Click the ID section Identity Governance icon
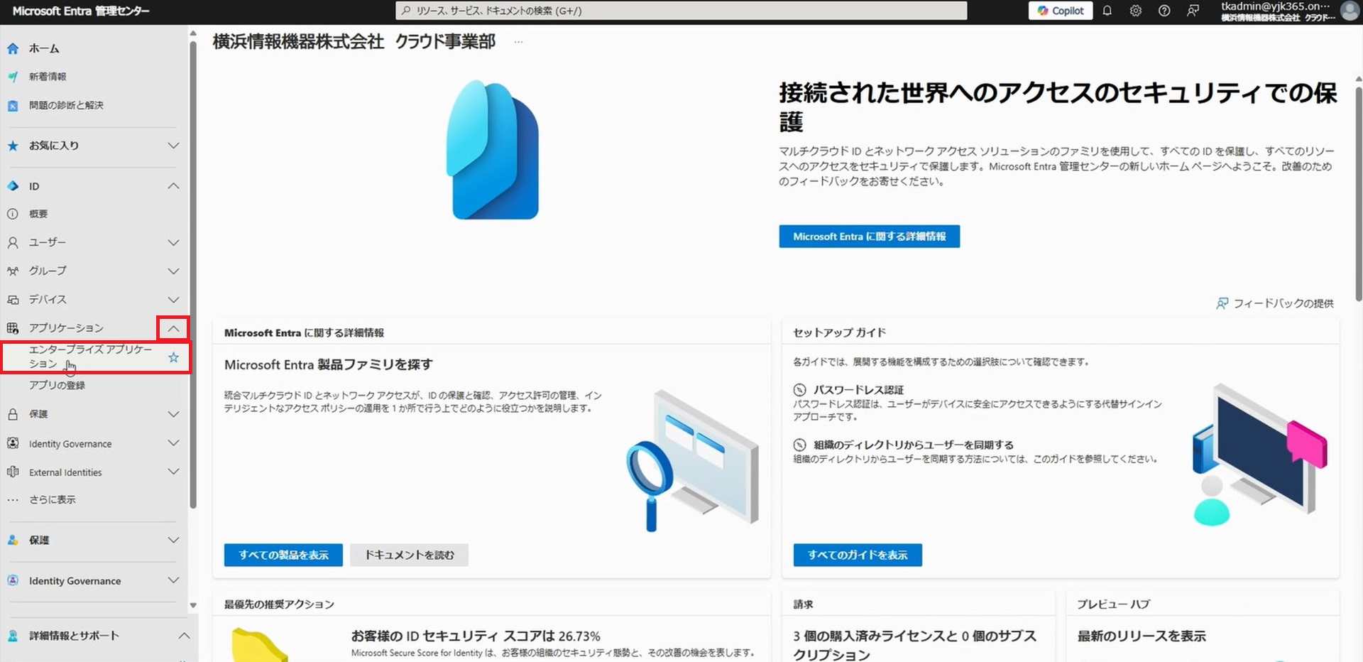 click(x=13, y=443)
